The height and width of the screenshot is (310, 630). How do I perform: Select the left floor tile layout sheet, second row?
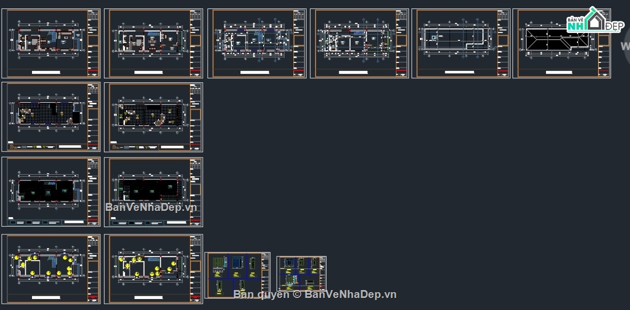(51, 117)
